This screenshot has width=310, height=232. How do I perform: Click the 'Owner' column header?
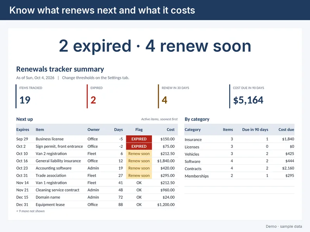click(93, 130)
